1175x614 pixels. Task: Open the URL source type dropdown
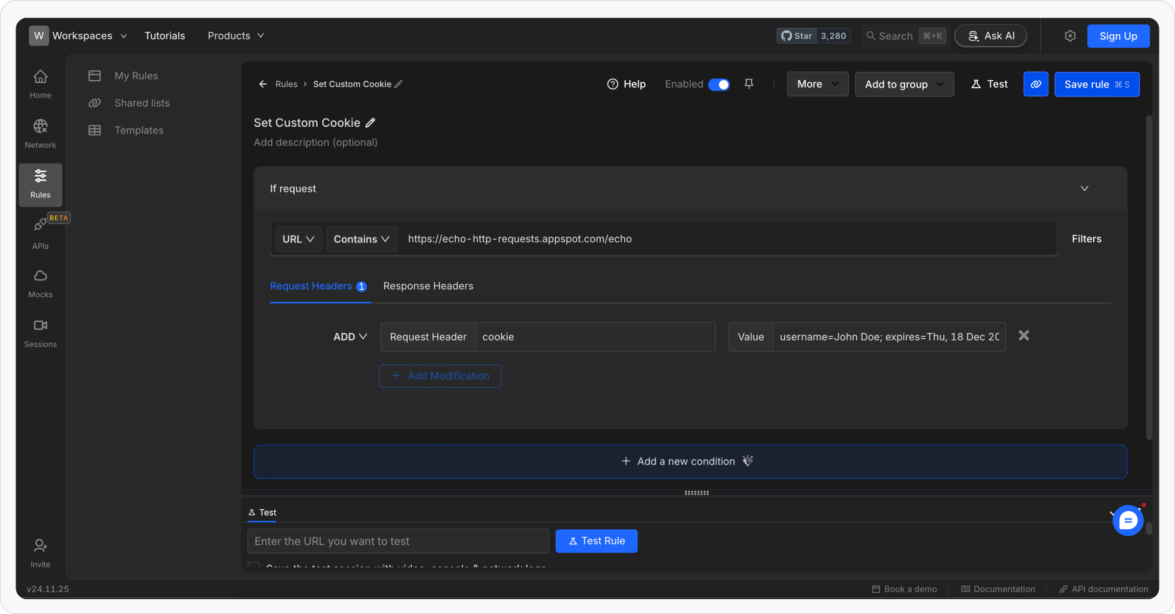298,239
